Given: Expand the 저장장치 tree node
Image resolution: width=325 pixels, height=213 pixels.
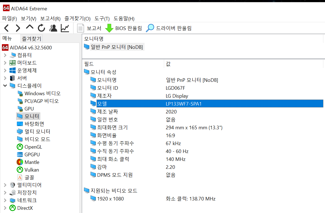Looking at the screenshot, I should coord(5,193).
